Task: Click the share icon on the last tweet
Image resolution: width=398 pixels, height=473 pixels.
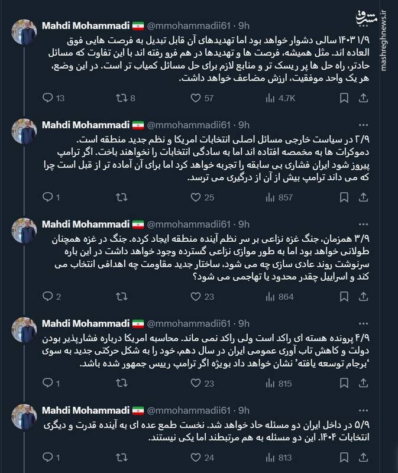Action: (363, 456)
